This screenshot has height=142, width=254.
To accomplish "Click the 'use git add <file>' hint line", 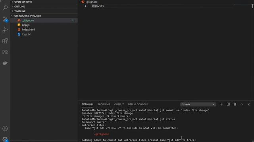I will [x=131, y=128].
